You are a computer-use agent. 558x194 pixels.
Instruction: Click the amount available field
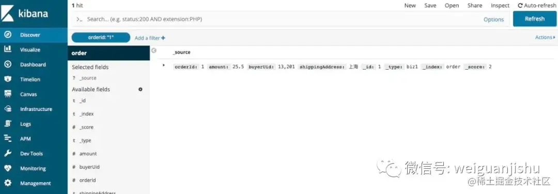pos(88,153)
